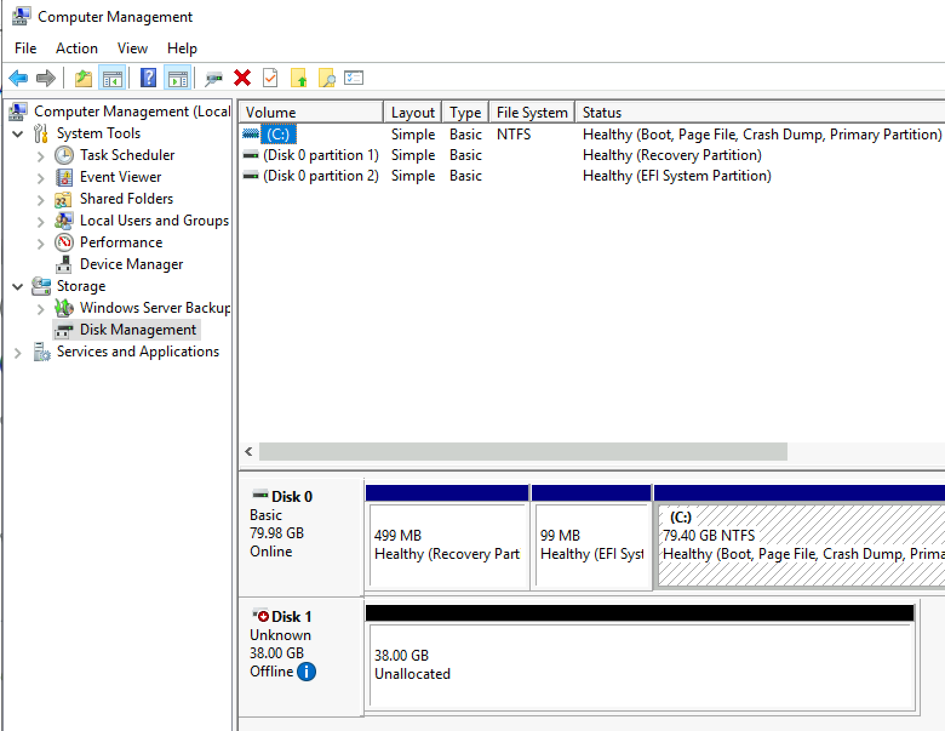This screenshot has height=731, width=945.
Task: Click 'Healthy (Recovery Partition)' status cell
Action: click(672, 155)
